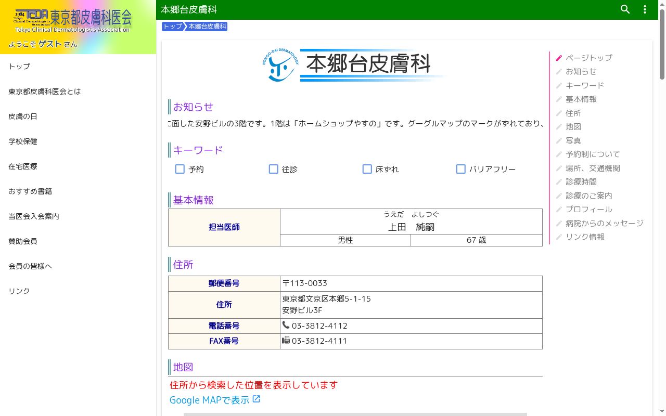666x416 pixels.
Task: Click the fax icon next to 03-3812-4111
Action: [286, 340]
